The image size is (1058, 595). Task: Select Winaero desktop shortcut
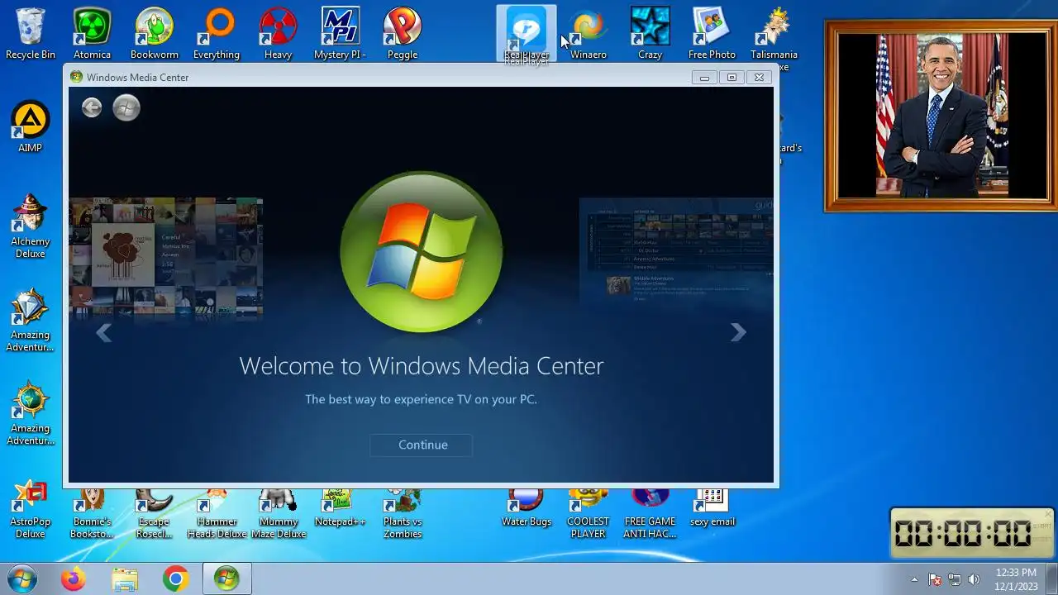tap(589, 34)
